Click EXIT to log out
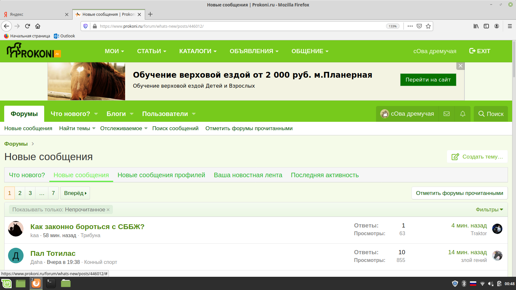 480,51
